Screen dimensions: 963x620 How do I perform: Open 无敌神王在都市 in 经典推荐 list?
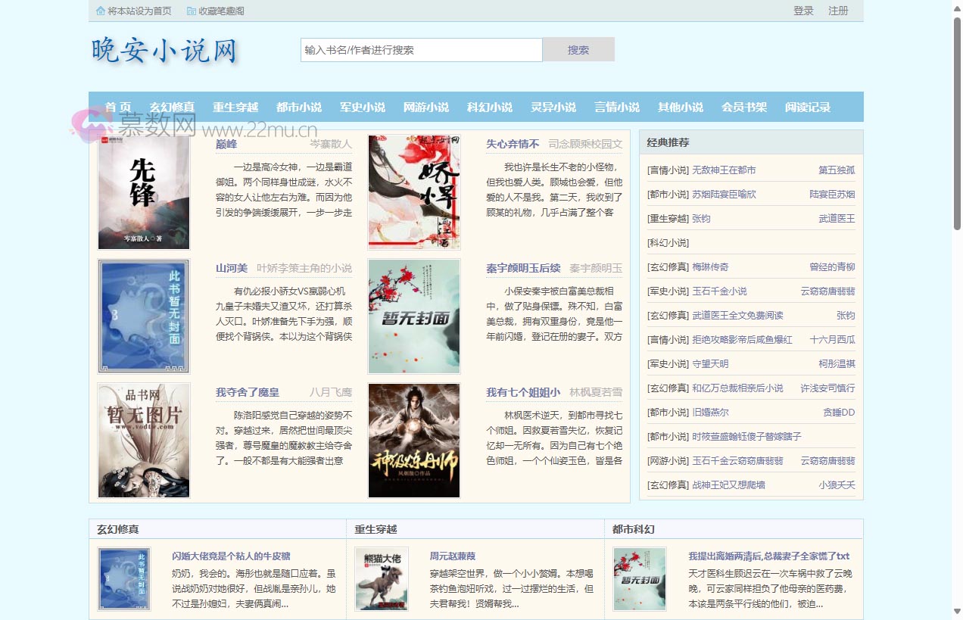point(724,170)
